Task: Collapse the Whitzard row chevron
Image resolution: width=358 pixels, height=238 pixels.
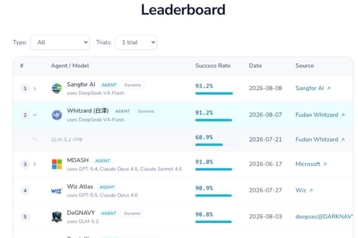Action: point(34,115)
